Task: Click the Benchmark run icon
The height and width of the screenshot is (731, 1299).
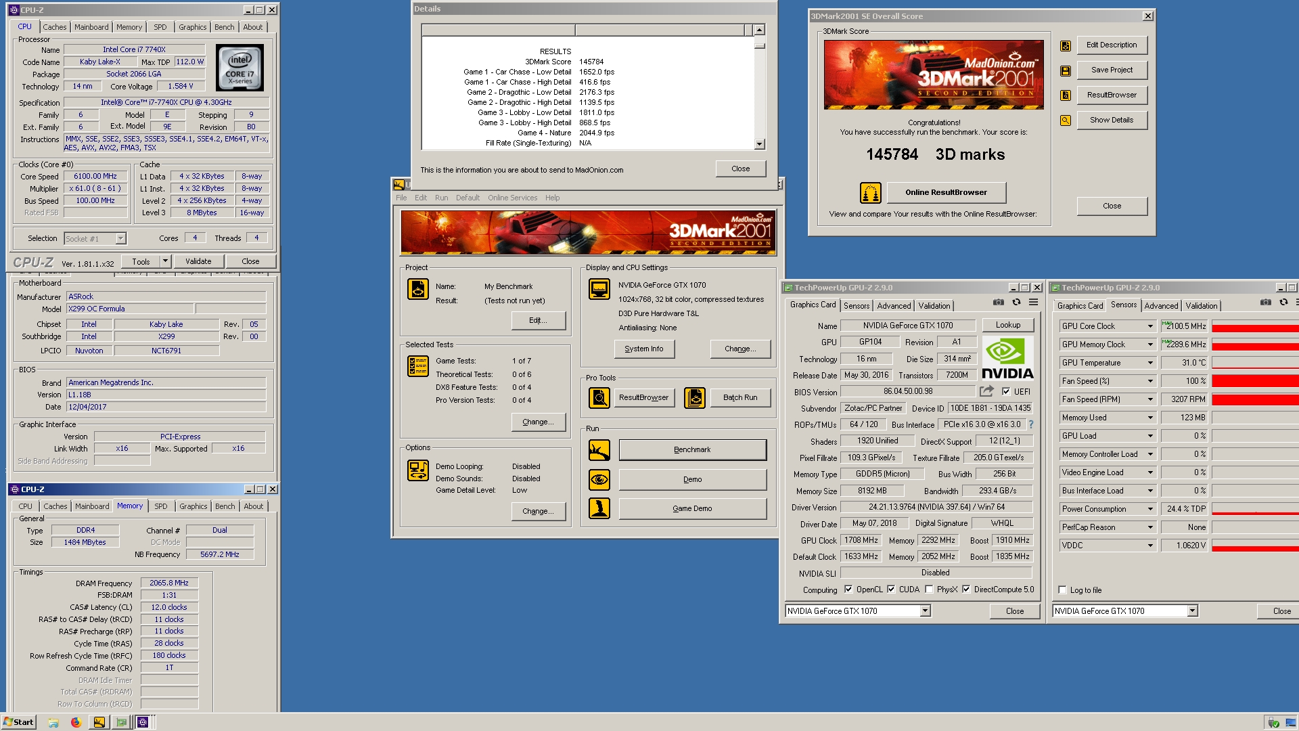Action: click(x=599, y=450)
